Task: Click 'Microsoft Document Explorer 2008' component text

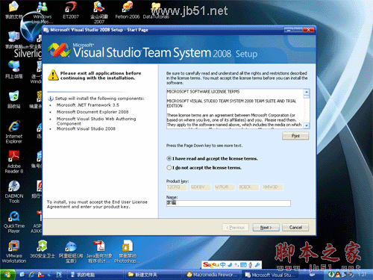Action: coord(93,112)
